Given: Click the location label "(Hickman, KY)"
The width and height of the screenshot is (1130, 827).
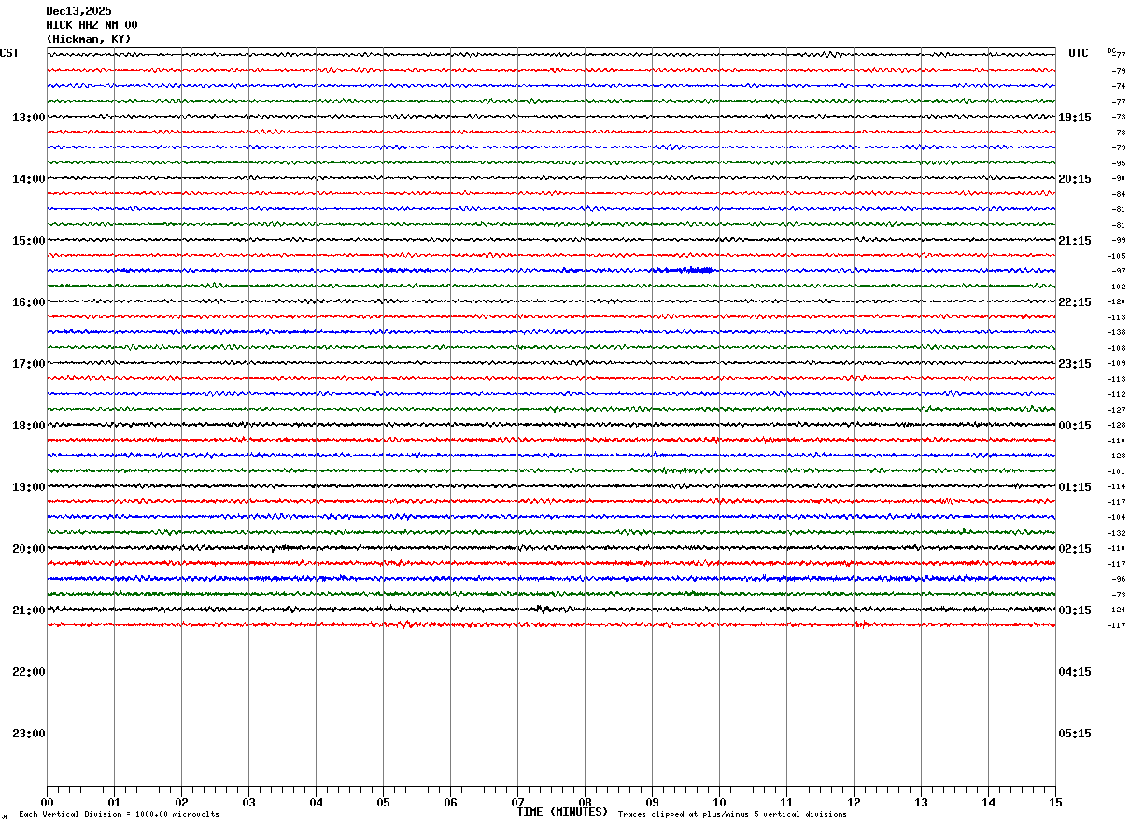Looking at the screenshot, I should point(89,39).
